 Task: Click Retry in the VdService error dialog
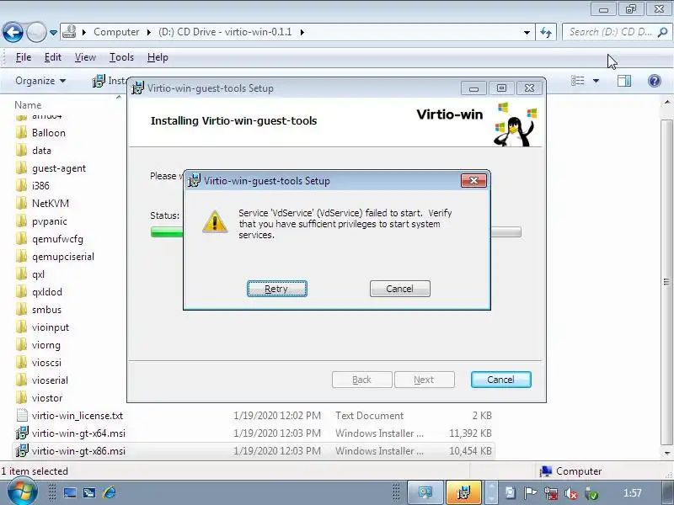[x=277, y=289]
